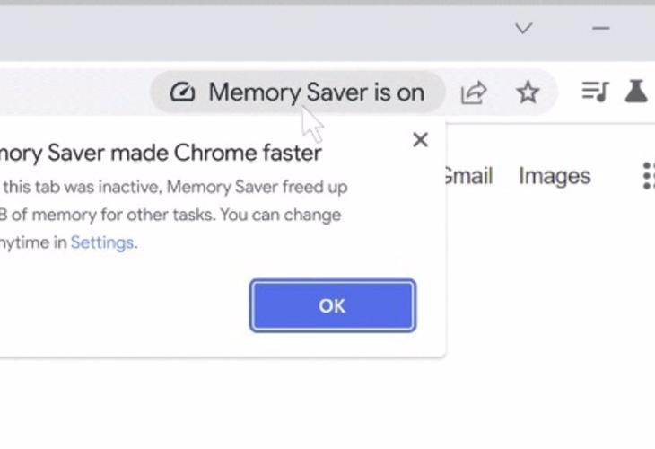Open Chrome Labs flask icon
Viewport: 655px width, 449px height.
(x=636, y=92)
